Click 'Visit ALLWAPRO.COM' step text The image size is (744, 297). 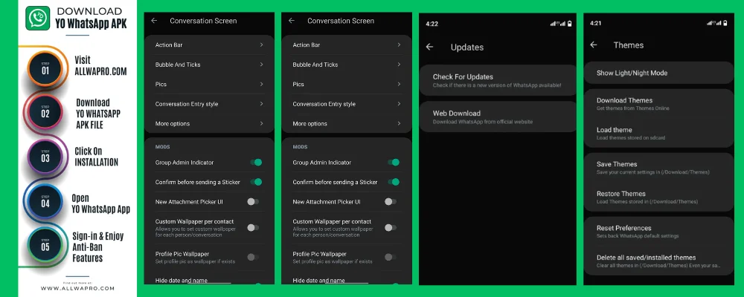(x=100, y=66)
